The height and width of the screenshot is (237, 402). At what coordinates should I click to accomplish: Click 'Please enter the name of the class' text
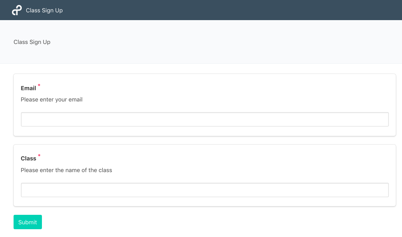pos(66,170)
